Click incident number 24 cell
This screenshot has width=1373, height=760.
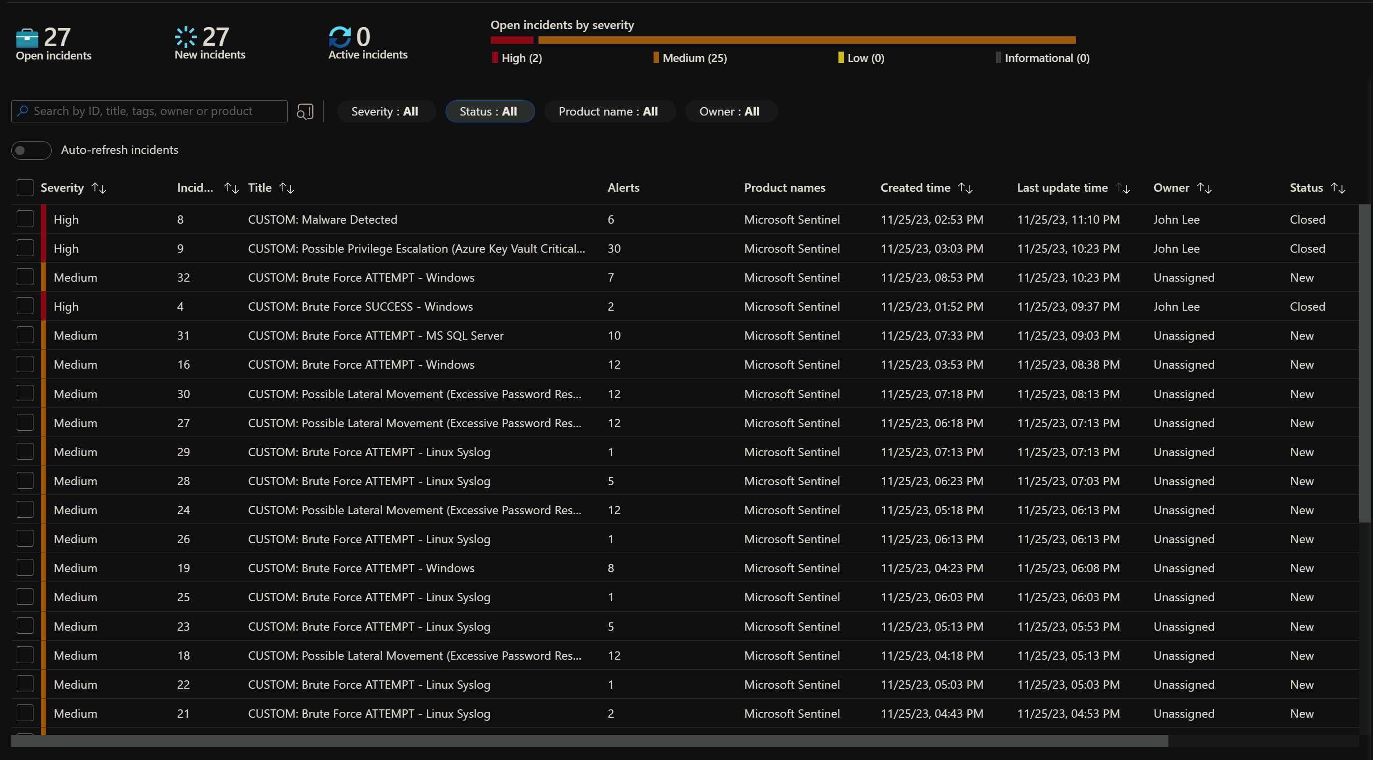pos(183,510)
